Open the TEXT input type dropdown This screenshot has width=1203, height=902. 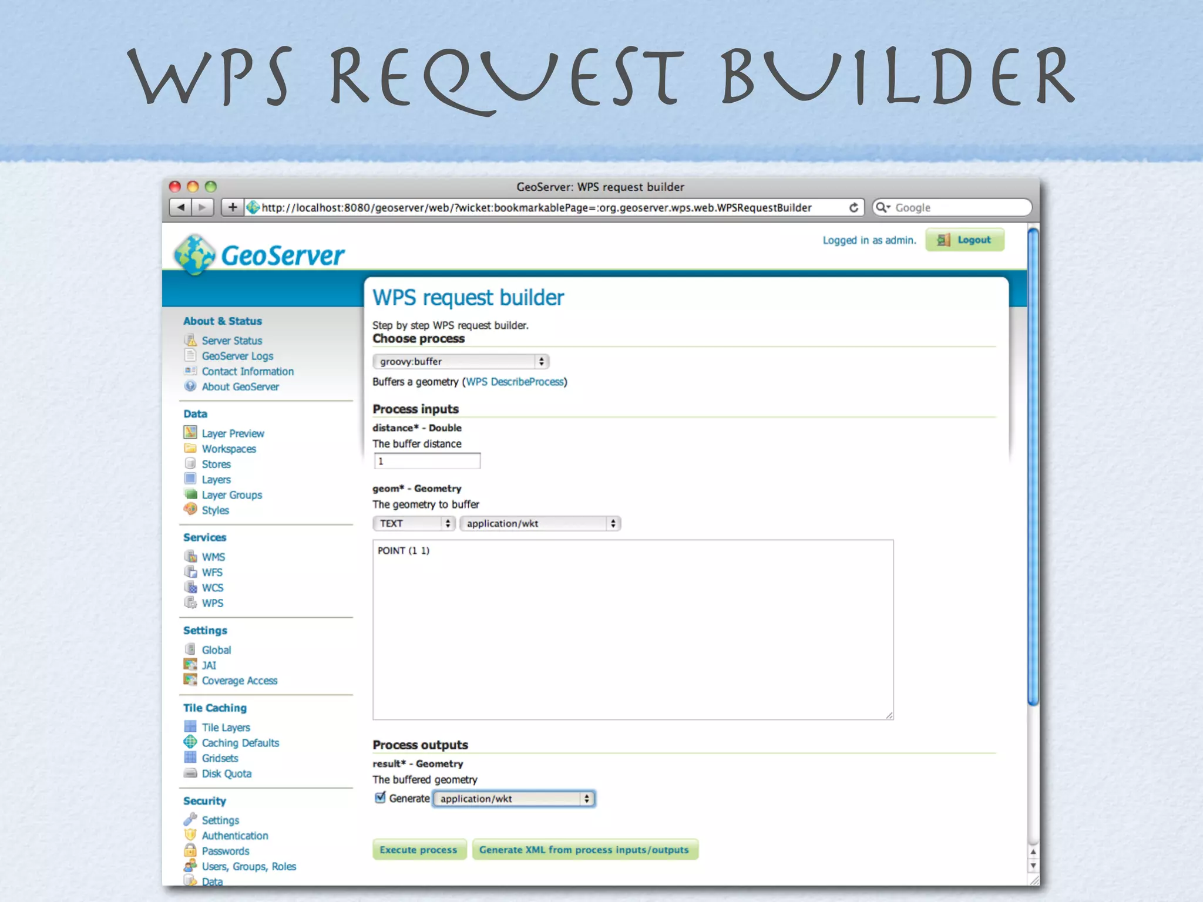coord(414,523)
